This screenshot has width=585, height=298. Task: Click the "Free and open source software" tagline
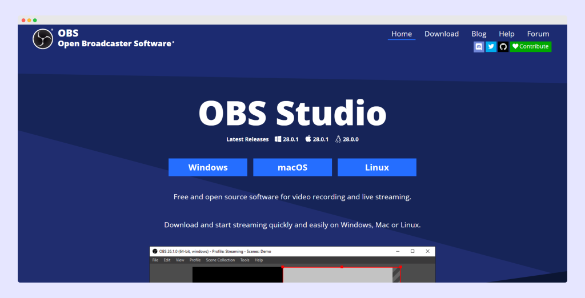pyautogui.click(x=292, y=197)
